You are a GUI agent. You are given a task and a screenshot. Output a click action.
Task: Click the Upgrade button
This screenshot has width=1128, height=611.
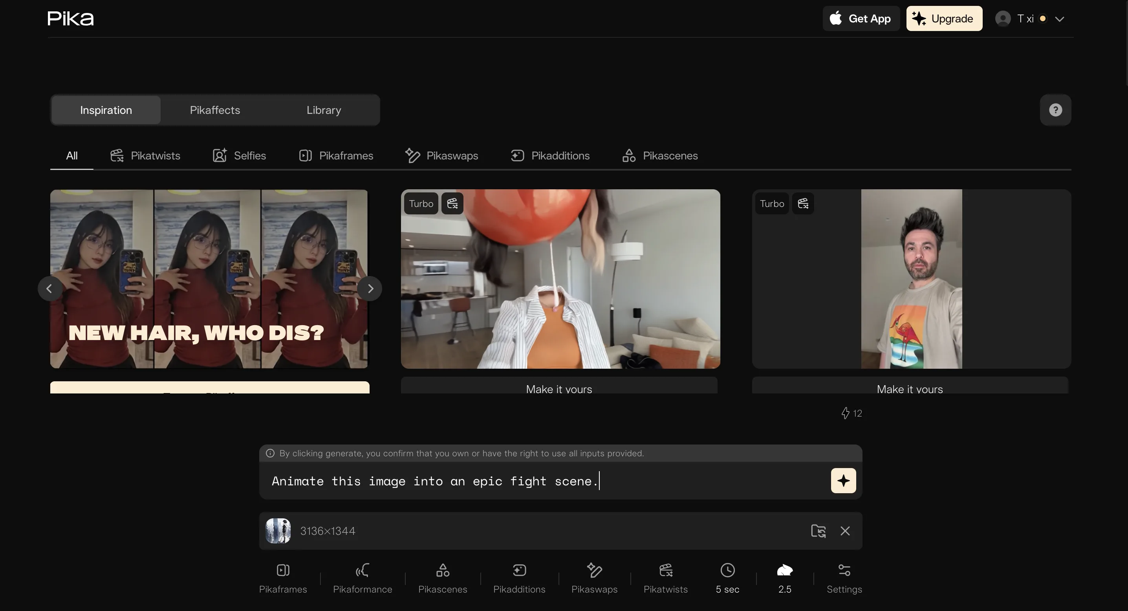tap(944, 18)
